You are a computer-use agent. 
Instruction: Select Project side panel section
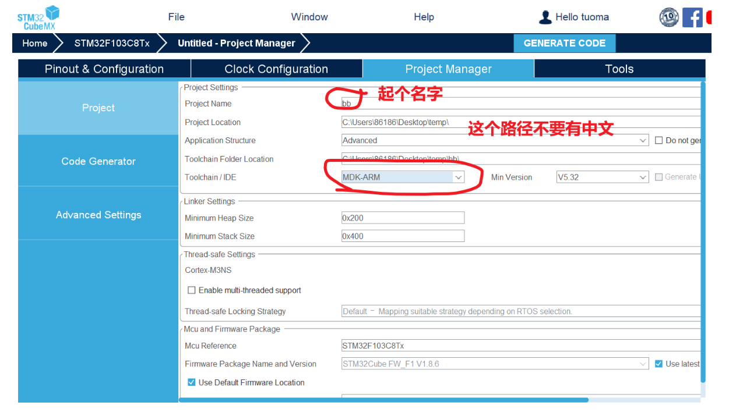(x=98, y=108)
